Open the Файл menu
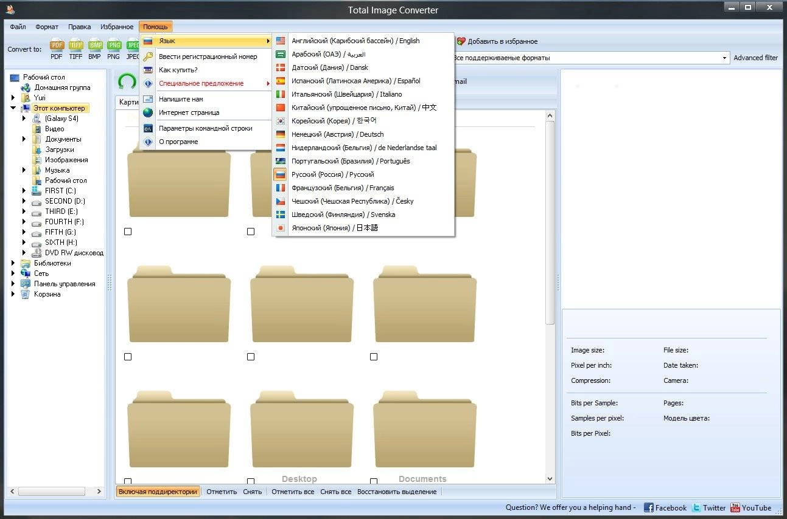Screen dimensions: 787x519 click(x=18, y=27)
